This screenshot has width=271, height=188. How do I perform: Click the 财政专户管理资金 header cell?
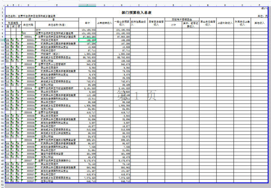[x=181, y=19]
